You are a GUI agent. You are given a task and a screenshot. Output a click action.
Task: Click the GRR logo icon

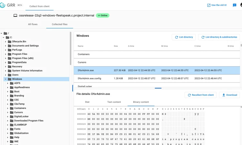tap(3, 5)
